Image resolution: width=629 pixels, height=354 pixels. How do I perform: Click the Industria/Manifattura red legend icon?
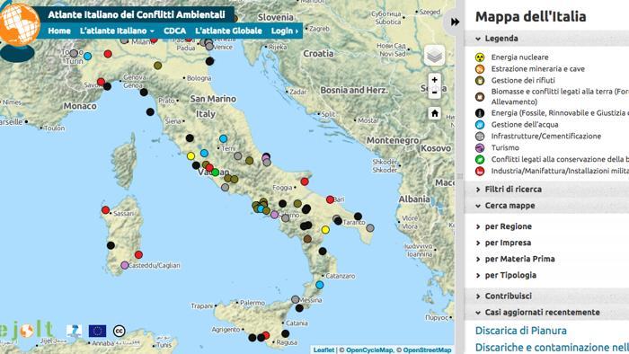tap(480, 172)
